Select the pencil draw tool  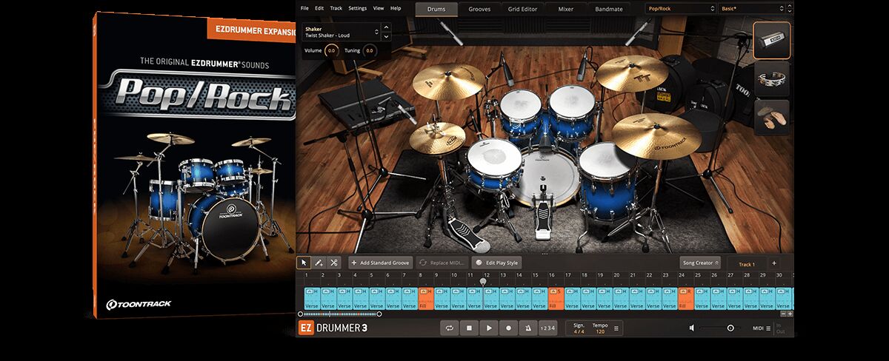(x=319, y=263)
